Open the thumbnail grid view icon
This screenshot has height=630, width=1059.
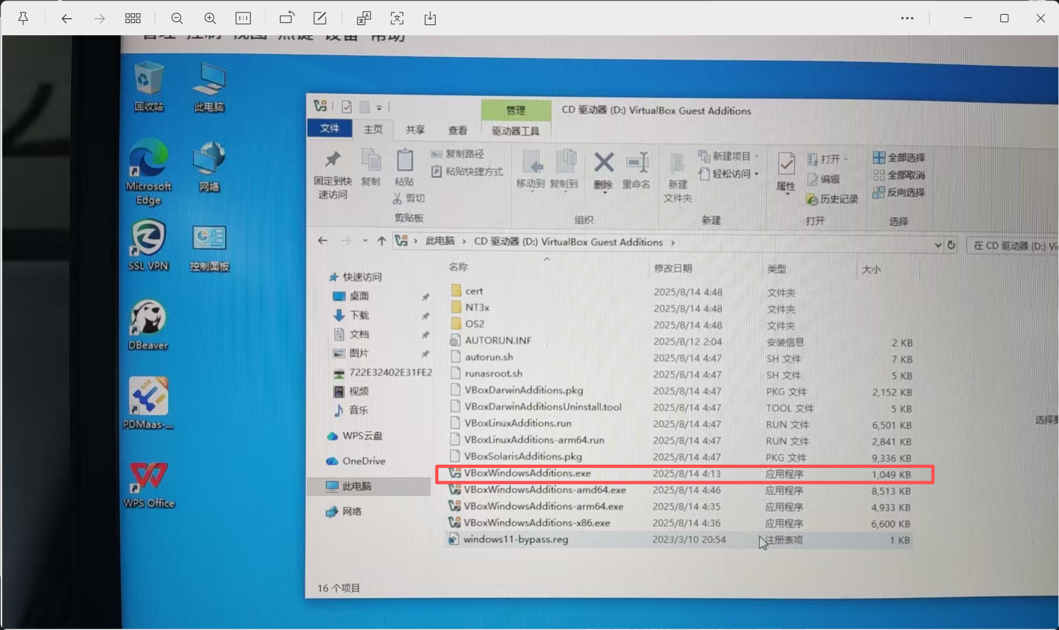pos(132,18)
